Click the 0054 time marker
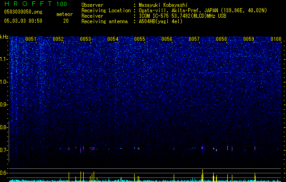This screenshot has height=182, width=286. coord(113,39)
